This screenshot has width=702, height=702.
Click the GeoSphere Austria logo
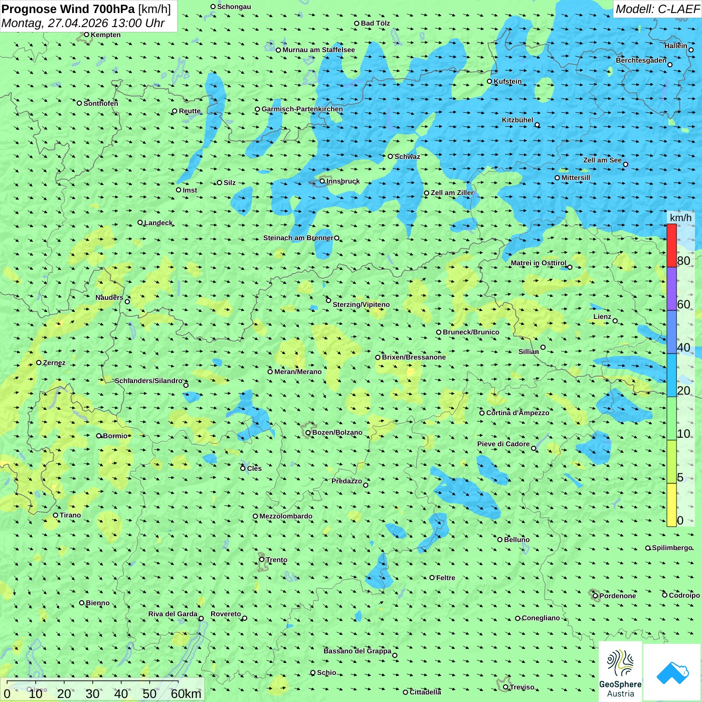(x=620, y=672)
